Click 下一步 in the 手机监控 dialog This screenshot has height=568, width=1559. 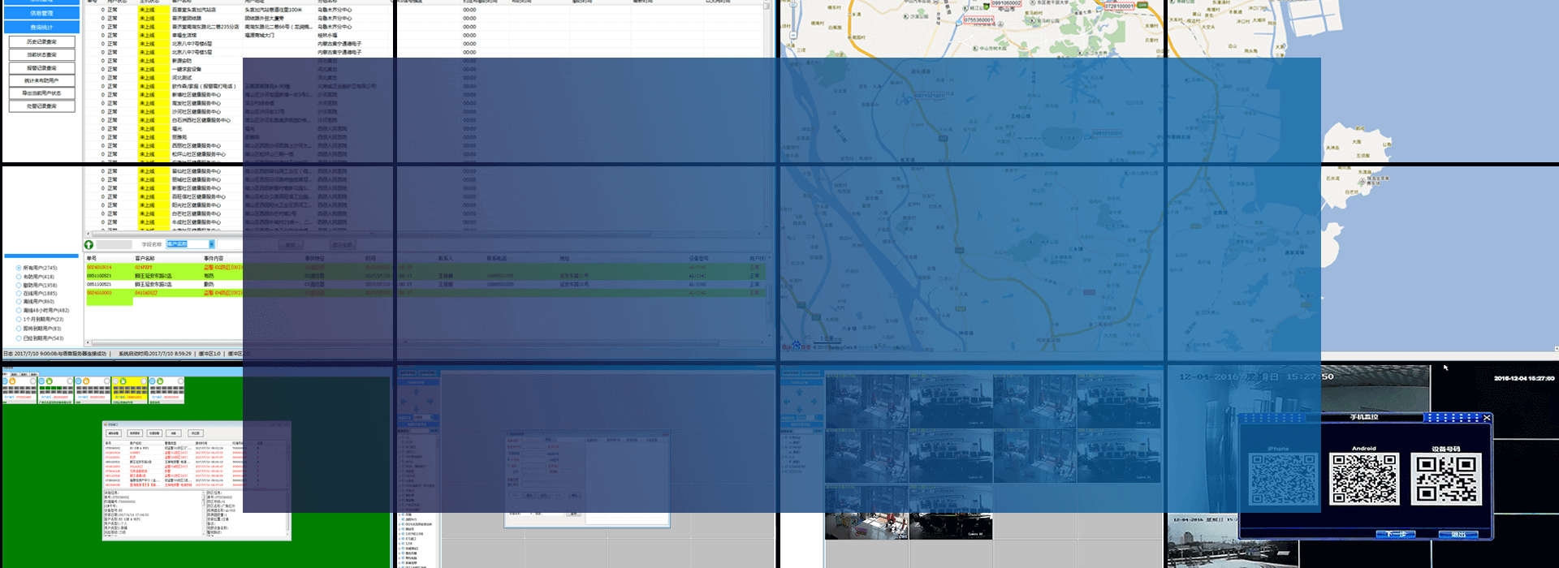click(x=1396, y=534)
